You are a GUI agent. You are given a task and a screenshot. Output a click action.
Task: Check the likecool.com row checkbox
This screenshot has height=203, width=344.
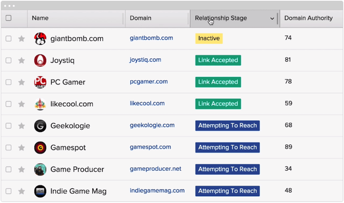pos(8,104)
